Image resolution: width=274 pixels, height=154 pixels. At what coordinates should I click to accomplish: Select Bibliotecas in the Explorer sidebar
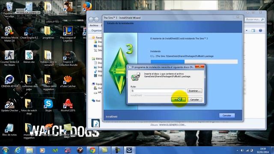97,59
